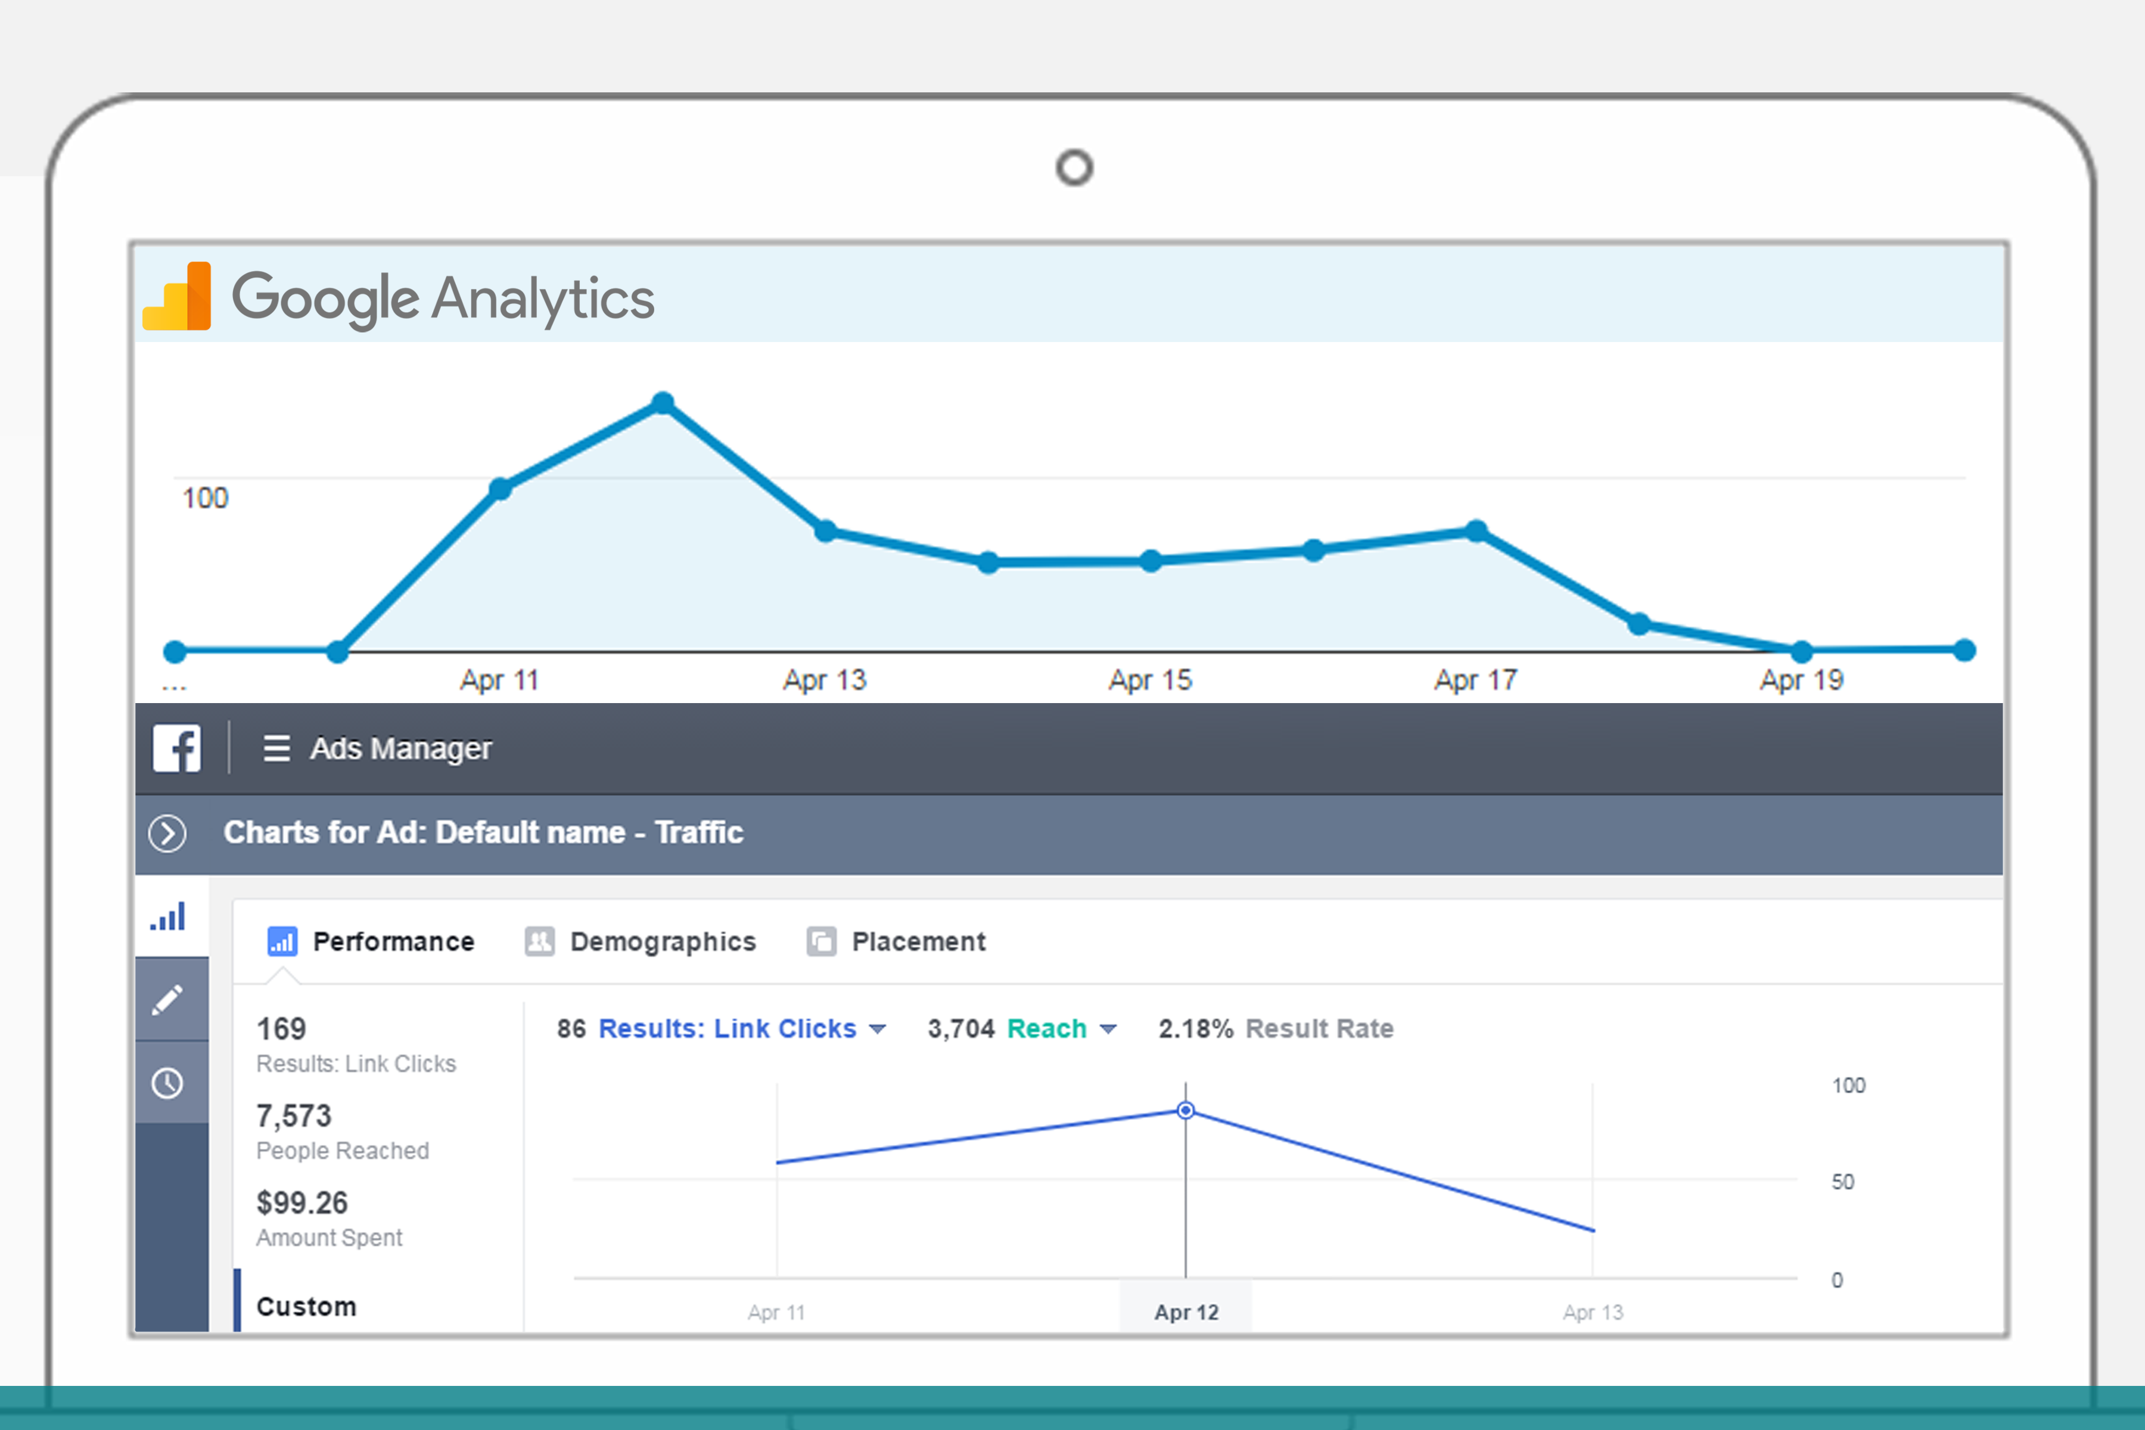Image resolution: width=2145 pixels, height=1430 pixels.
Task: Switch to the Performance tab
Action: [371, 941]
